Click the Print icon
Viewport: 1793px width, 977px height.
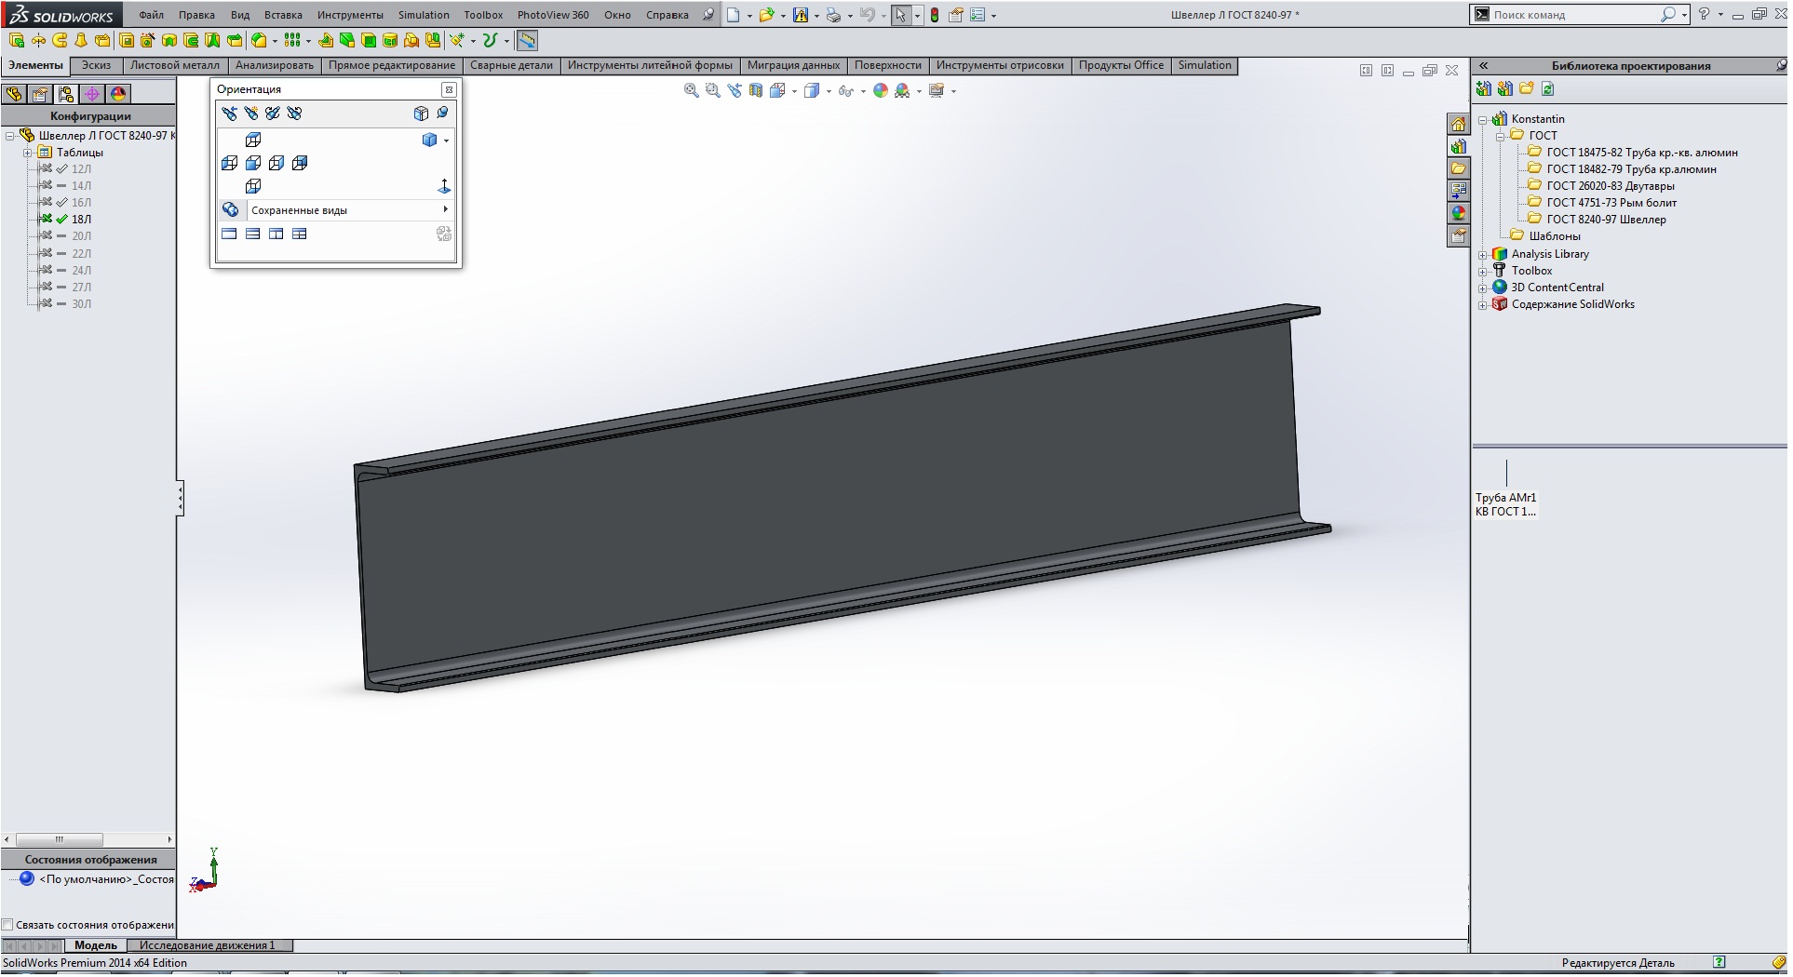point(833,15)
